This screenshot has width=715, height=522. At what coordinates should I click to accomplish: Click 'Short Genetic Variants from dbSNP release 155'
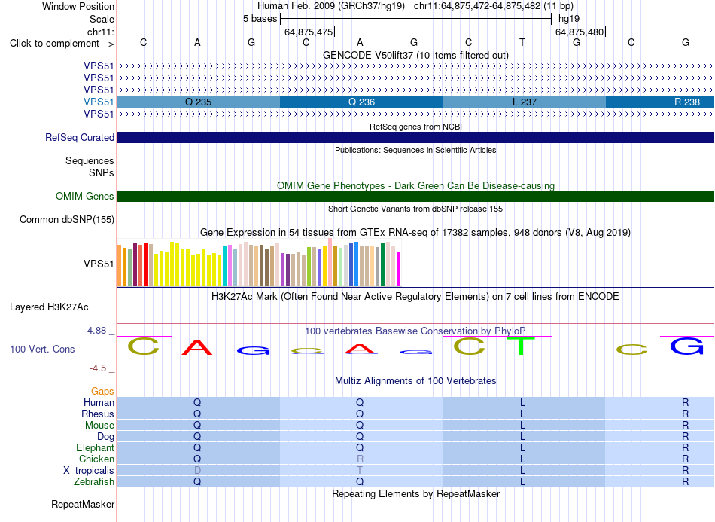coord(415,209)
